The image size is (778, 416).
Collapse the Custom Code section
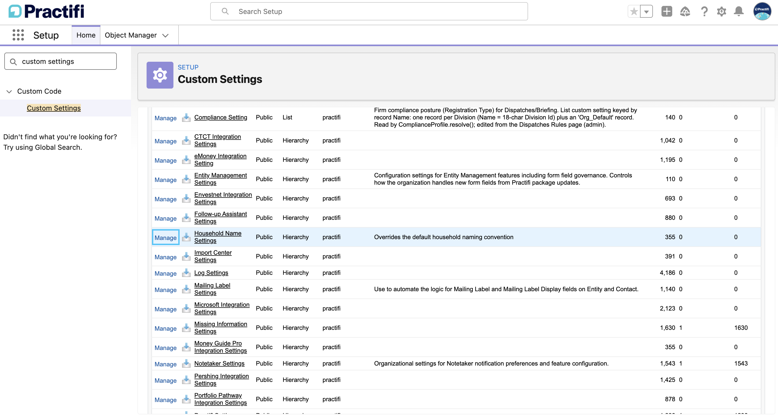click(x=9, y=91)
